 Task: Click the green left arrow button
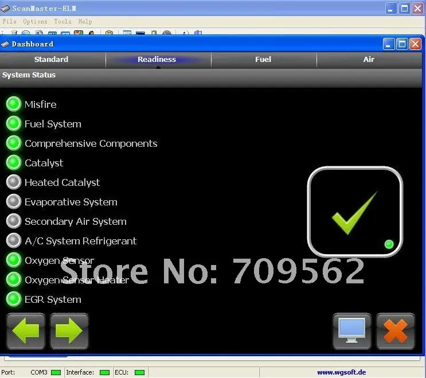point(26,331)
